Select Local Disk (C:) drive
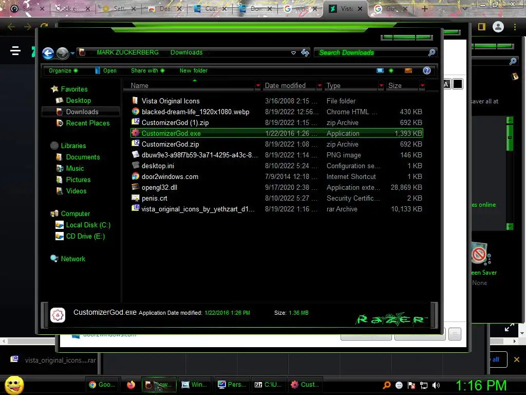The width and height of the screenshot is (526, 395). tap(88, 225)
